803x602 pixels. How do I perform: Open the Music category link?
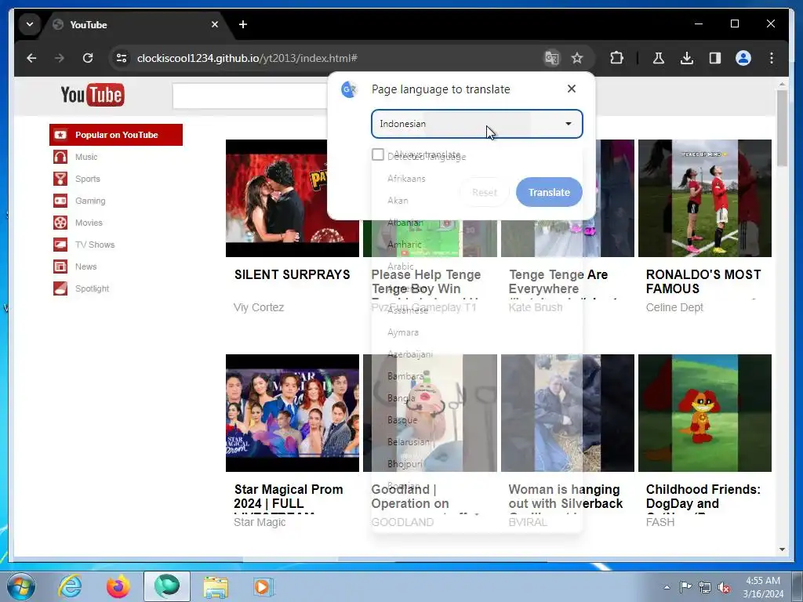86,157
